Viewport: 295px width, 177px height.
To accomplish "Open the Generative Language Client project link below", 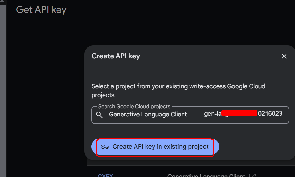I will point(206,176).
